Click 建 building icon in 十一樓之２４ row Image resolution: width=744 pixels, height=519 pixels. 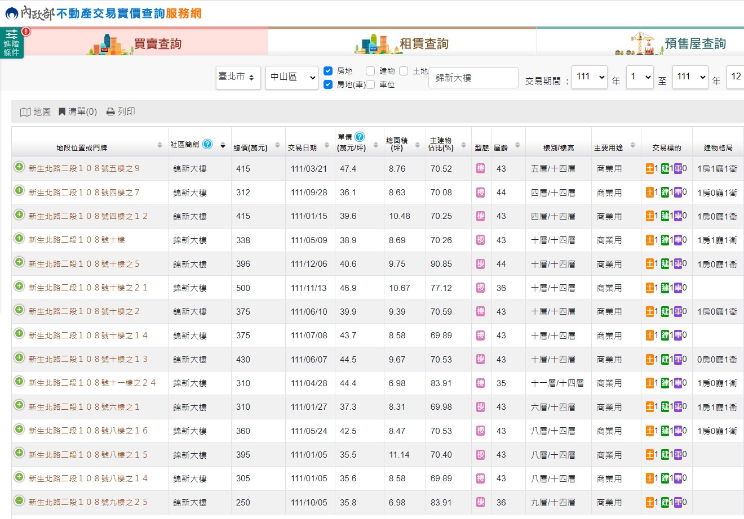665,383
